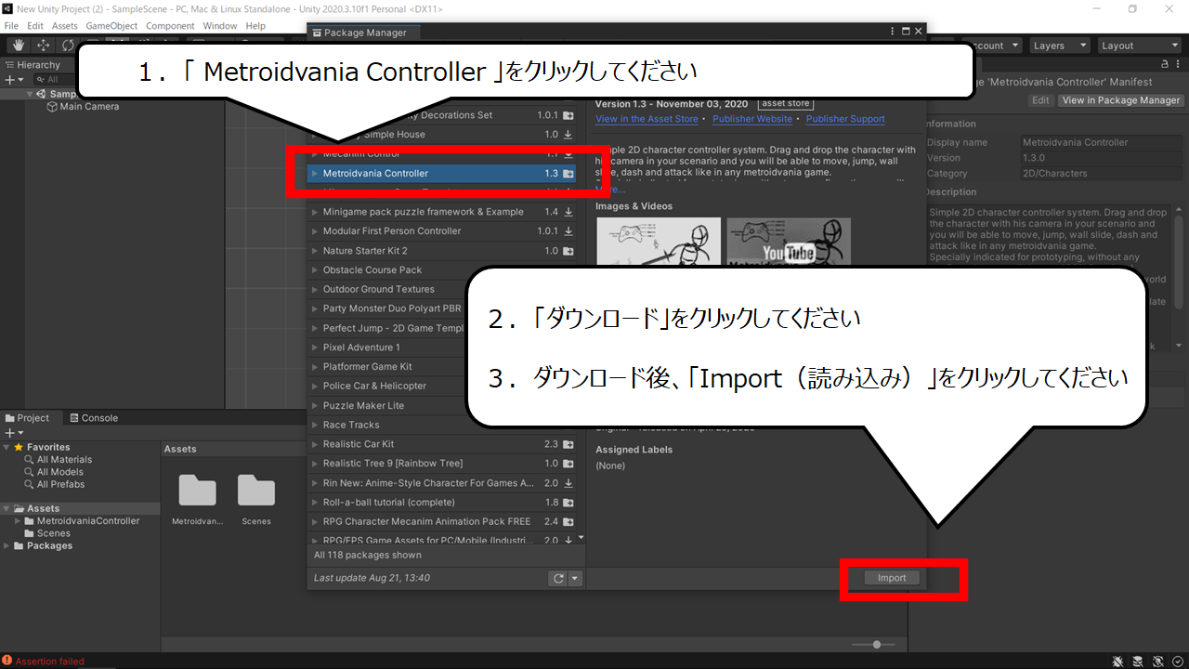The image size is (1189, 669).
Task: Click import icon for Roll-a-ball tutorial
Action: tap(568, 503)
